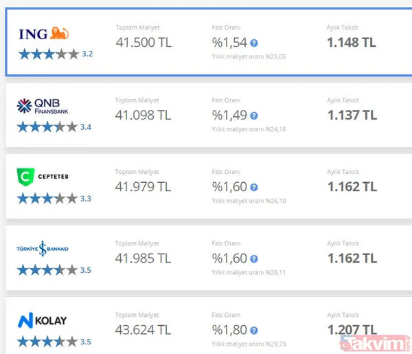The image size is (412, 354).
Task: Click the 1.162 TL CEPTETEB installment
Action: [352, 186]
